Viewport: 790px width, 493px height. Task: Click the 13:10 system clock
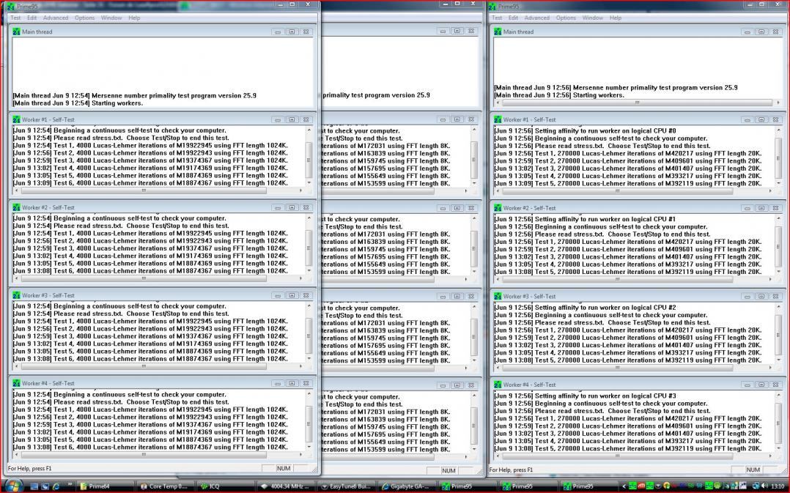[x=778, y=486]
